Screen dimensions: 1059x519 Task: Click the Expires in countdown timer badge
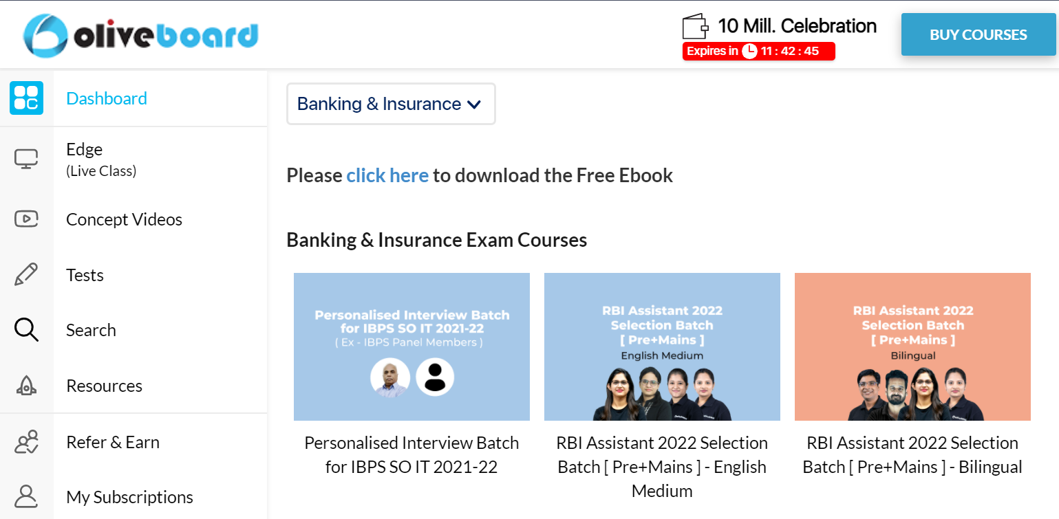tap(758, 51)
